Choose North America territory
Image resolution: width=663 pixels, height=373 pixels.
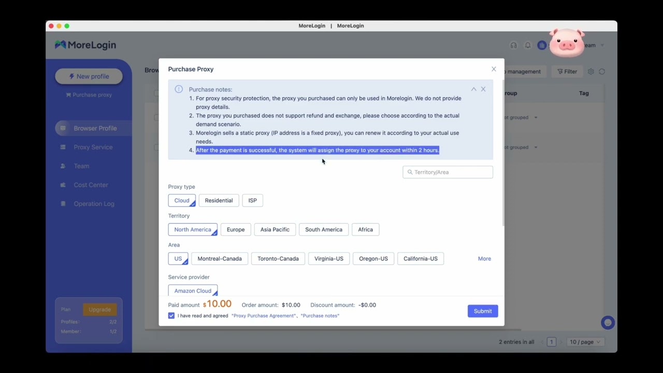pyautogui.click(x=193, y=229)
